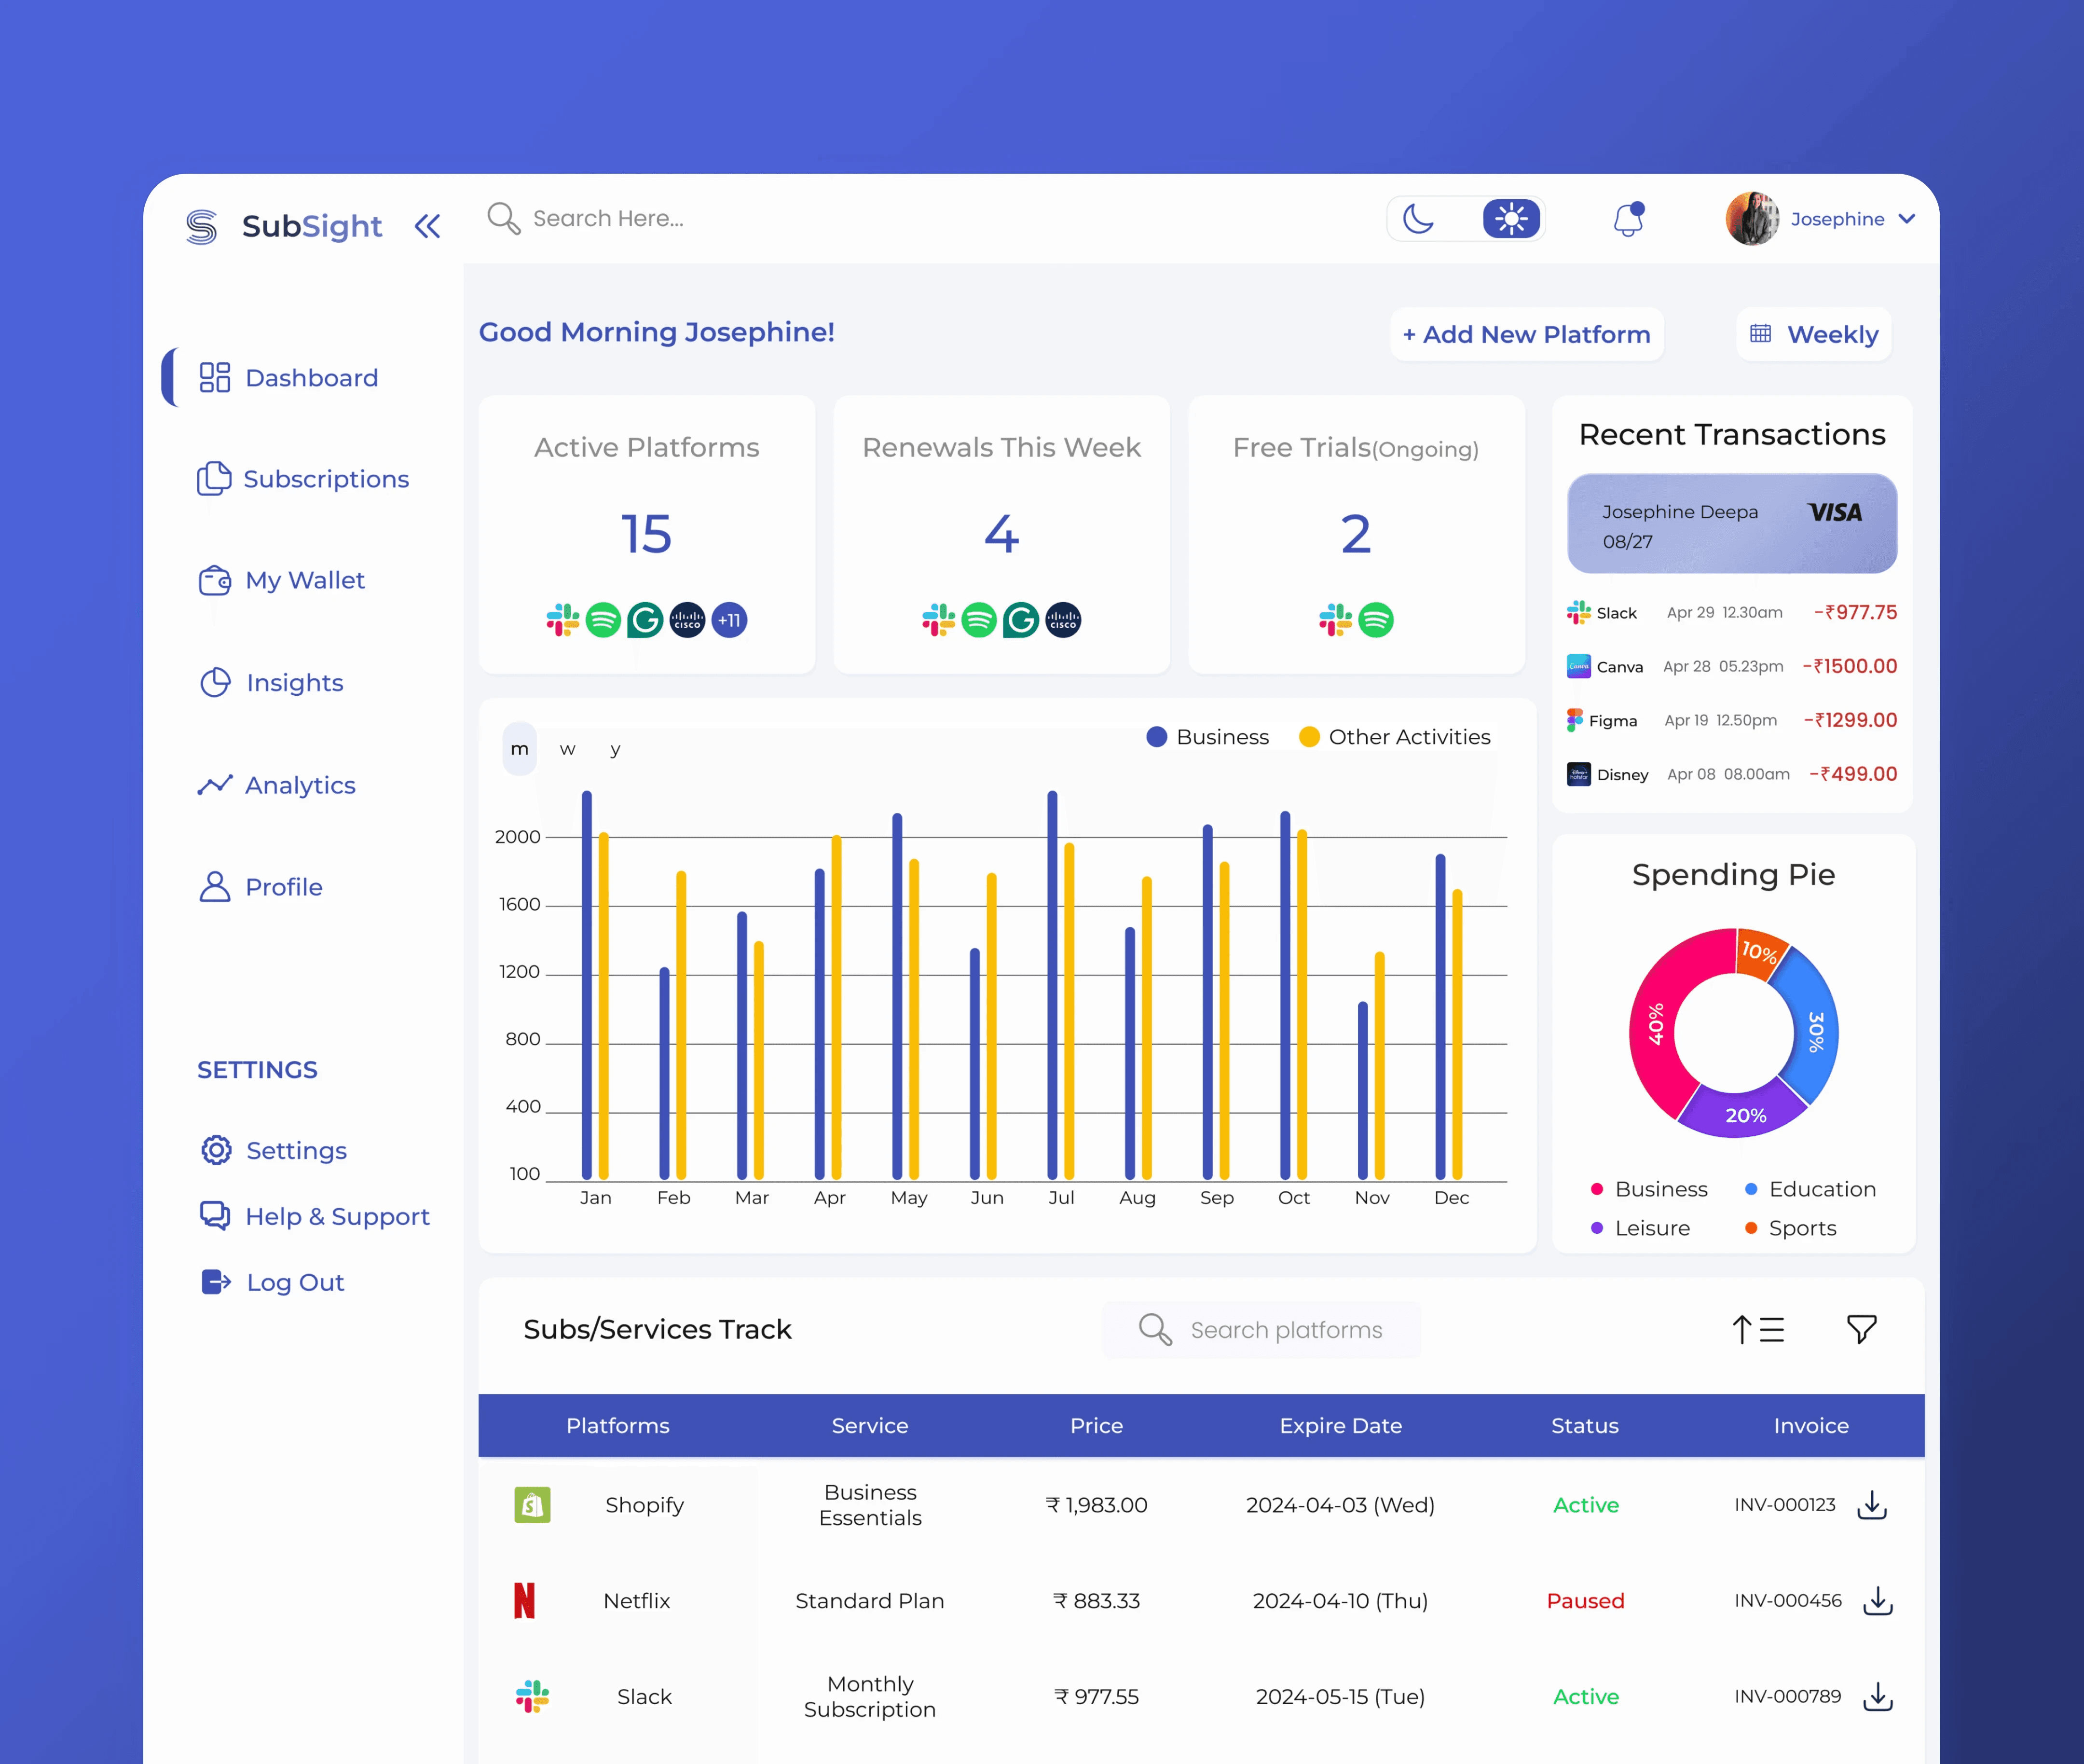Download Netflix invoice INV-000456
Viewport: 2084px width, 1764px height.
click(1877, 1601)
